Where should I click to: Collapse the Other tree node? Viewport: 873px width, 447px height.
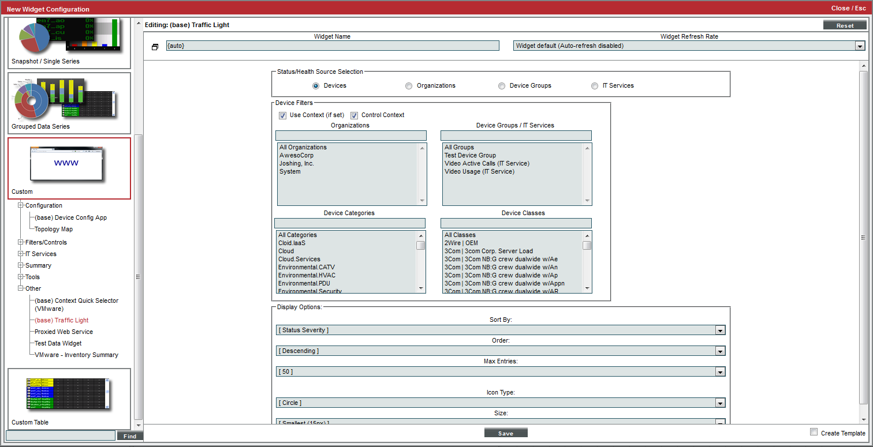[21, 288]
